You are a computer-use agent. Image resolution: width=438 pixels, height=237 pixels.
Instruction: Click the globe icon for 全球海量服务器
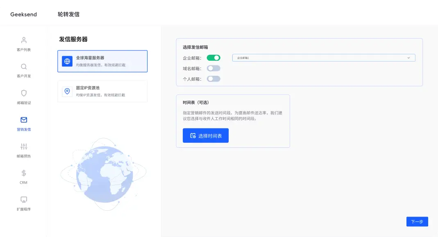[67, 62]
